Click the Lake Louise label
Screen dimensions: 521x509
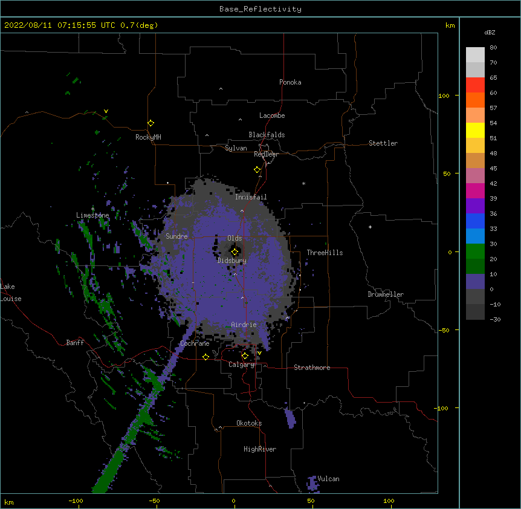pos(11,293)
